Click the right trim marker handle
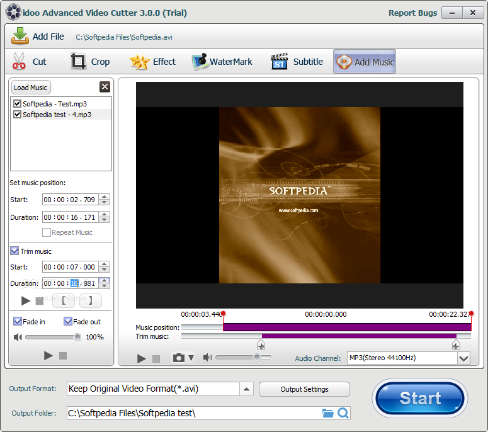 tap(456, 345)
